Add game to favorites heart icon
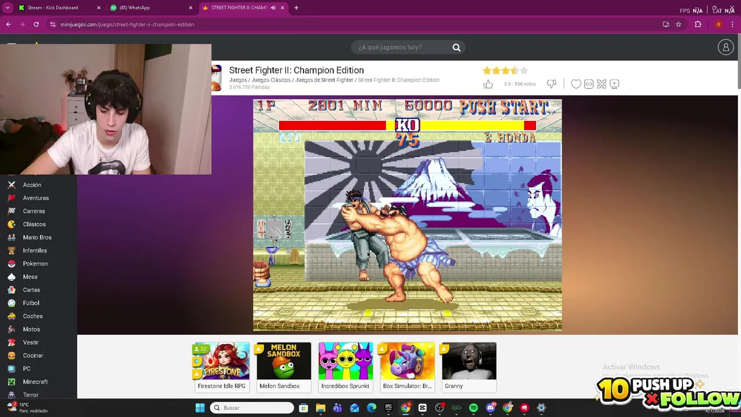 coord(576,84)
